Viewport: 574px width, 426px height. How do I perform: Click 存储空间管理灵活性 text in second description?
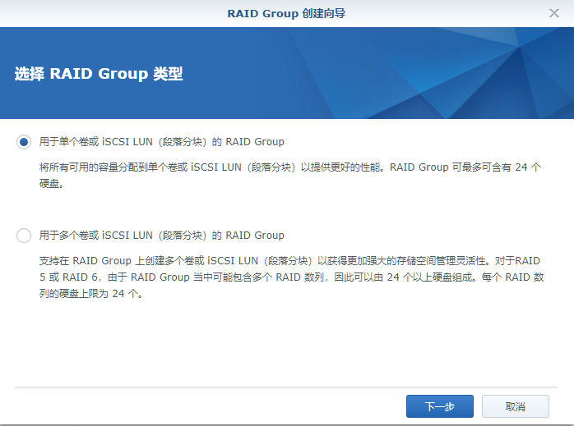[x=434, y=260]
